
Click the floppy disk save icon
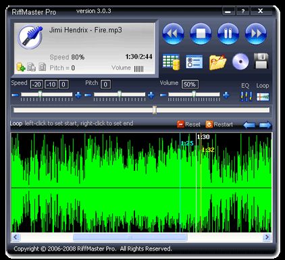(261, 61)
